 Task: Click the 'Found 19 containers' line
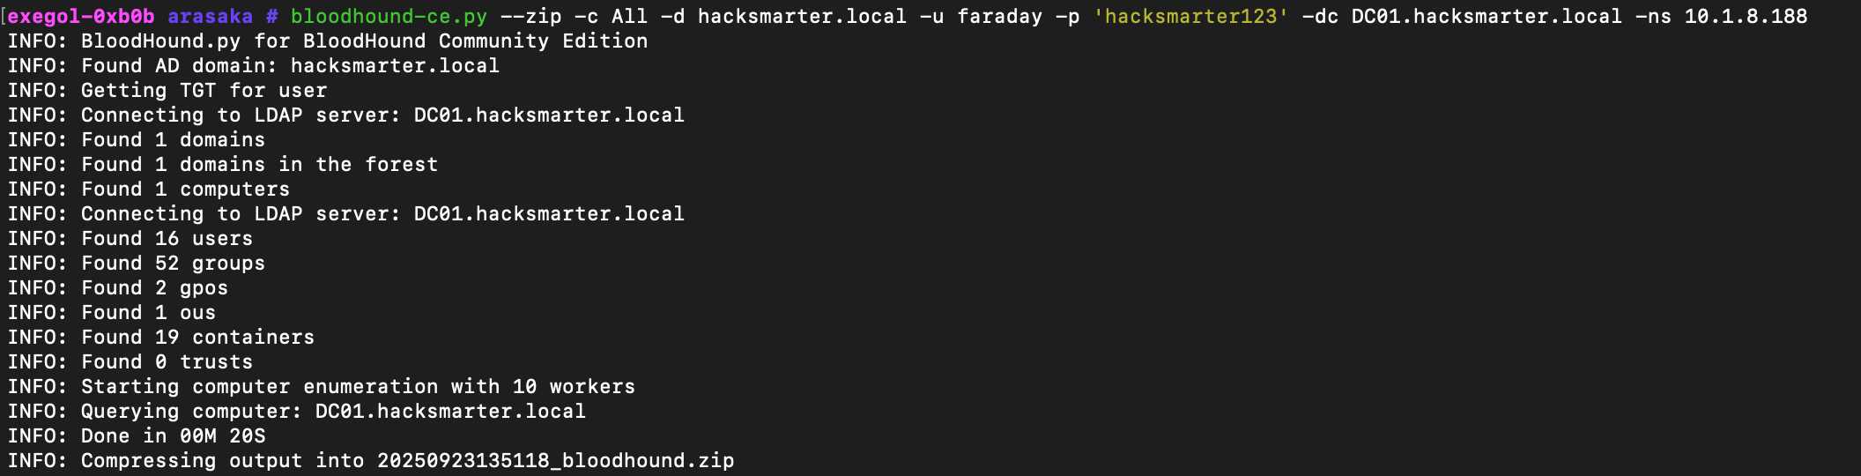161,338
